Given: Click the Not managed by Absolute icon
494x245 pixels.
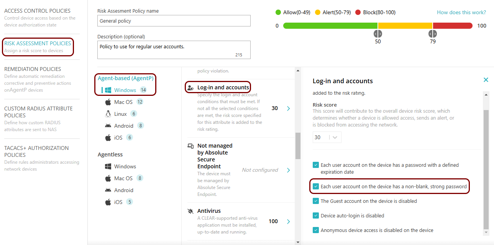Looking at the screenshot, I should tap(190, 146).
